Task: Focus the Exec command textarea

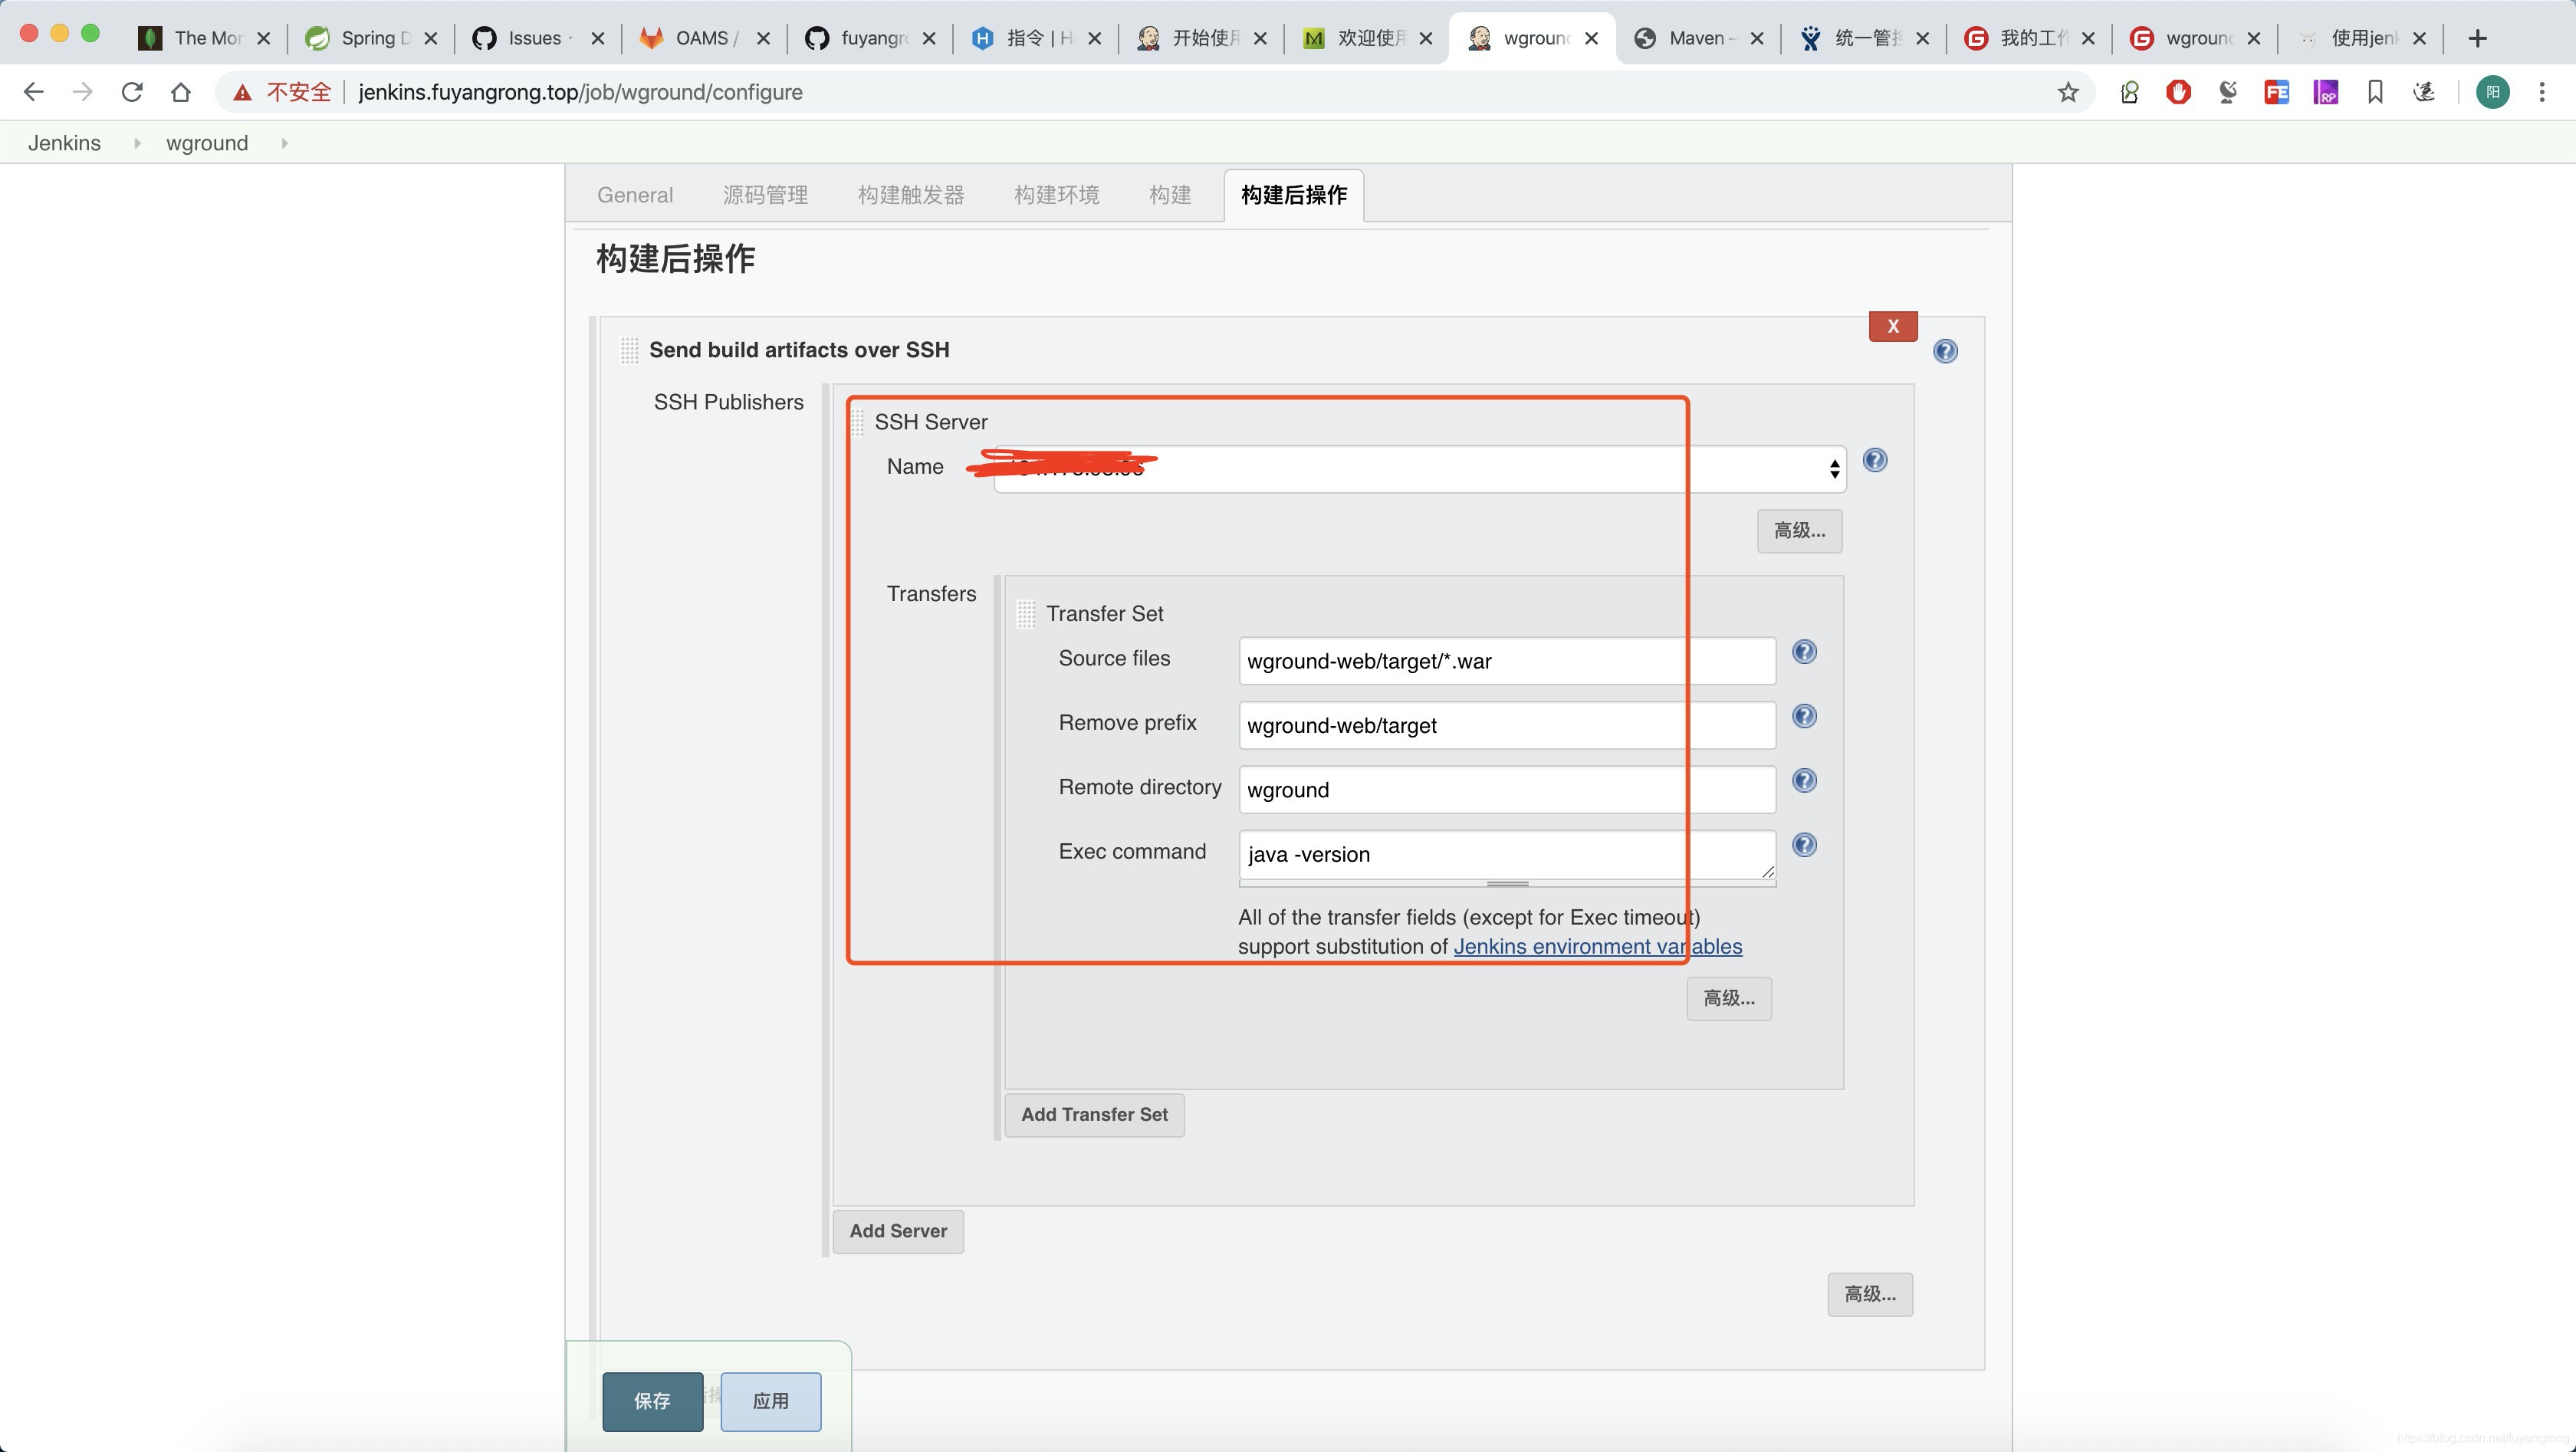Action: tap(1507, 855)
